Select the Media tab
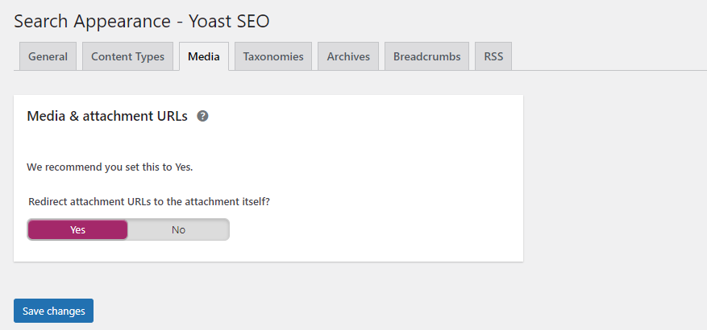The image size is (707, 330). 204,56
